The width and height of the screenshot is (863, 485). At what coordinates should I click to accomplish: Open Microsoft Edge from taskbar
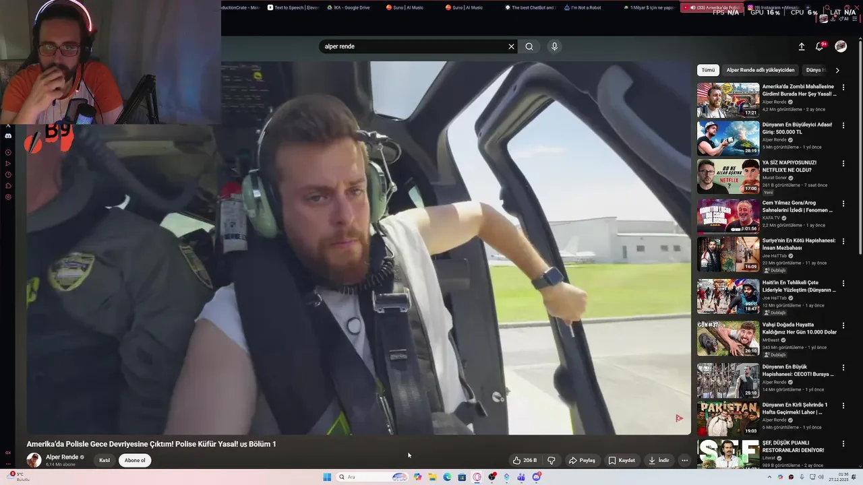point(447,477)
